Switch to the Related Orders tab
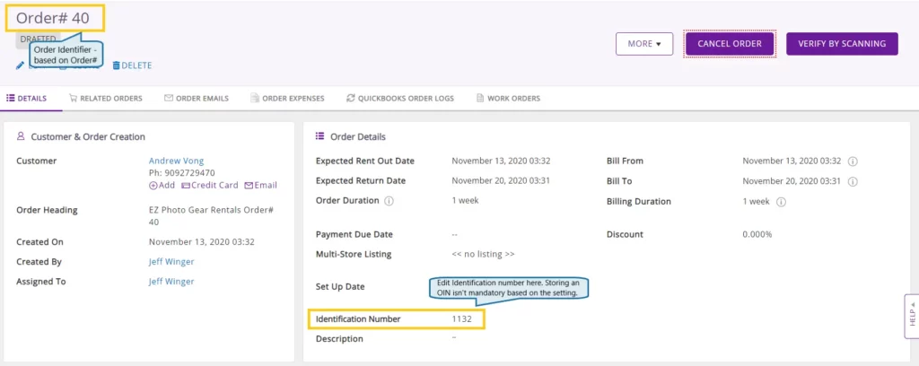919x366 pixels. coord(106,98)
